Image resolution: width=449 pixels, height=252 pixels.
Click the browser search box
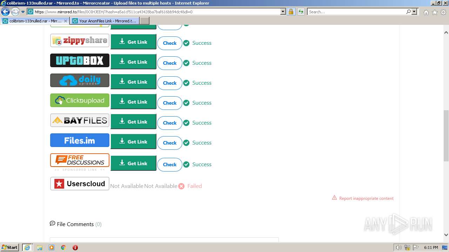click(356, 12)
